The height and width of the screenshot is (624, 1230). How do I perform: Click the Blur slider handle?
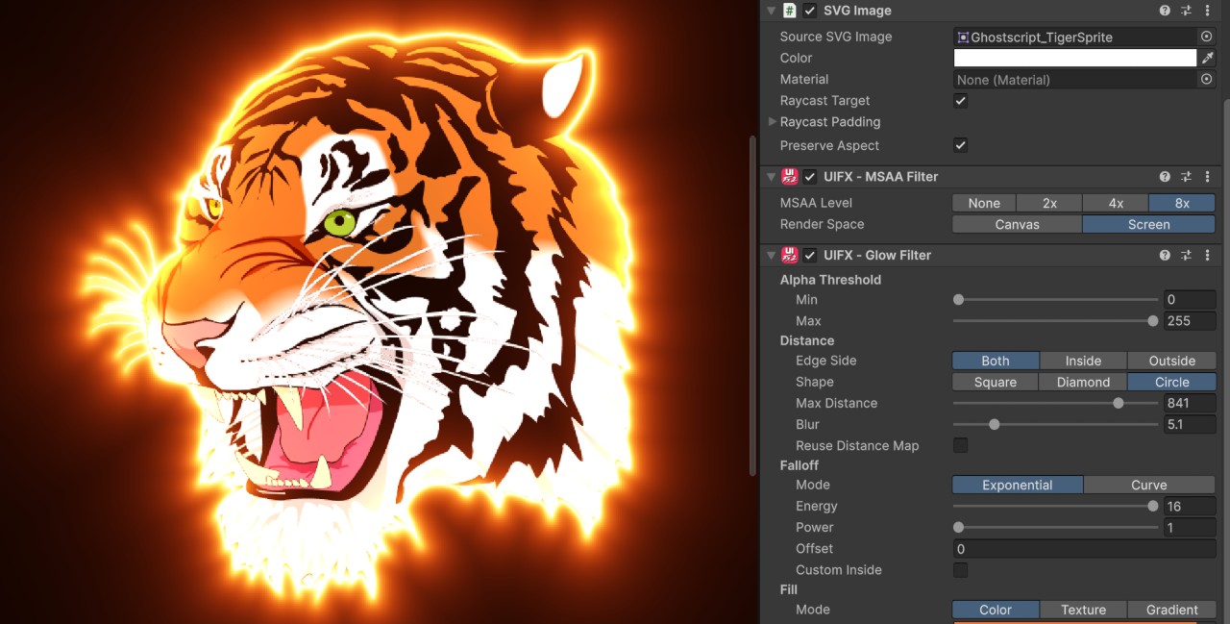coord(995,424)
